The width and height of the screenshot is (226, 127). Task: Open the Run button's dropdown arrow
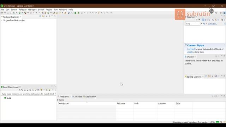22,13
